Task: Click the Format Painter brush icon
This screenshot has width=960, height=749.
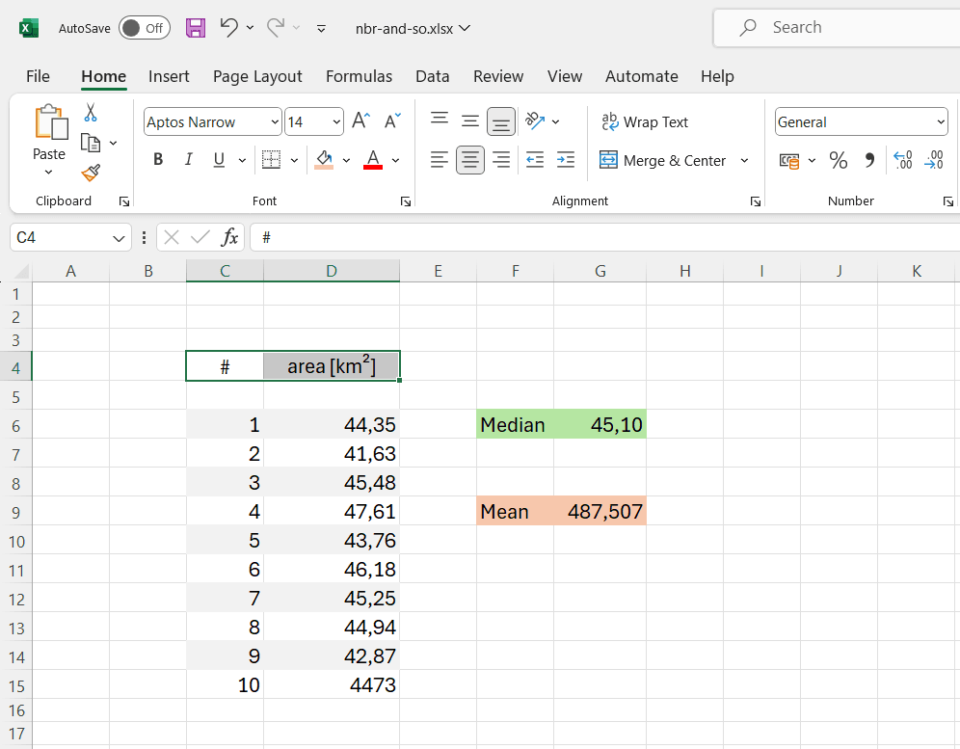Action: pos(91,173)
